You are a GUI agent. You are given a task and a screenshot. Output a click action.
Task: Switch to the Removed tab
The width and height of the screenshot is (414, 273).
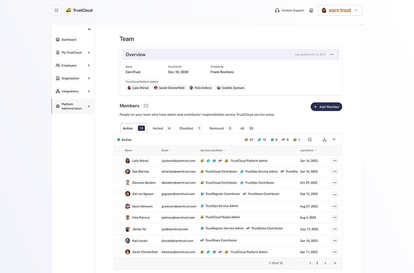[x=221, y=128]
